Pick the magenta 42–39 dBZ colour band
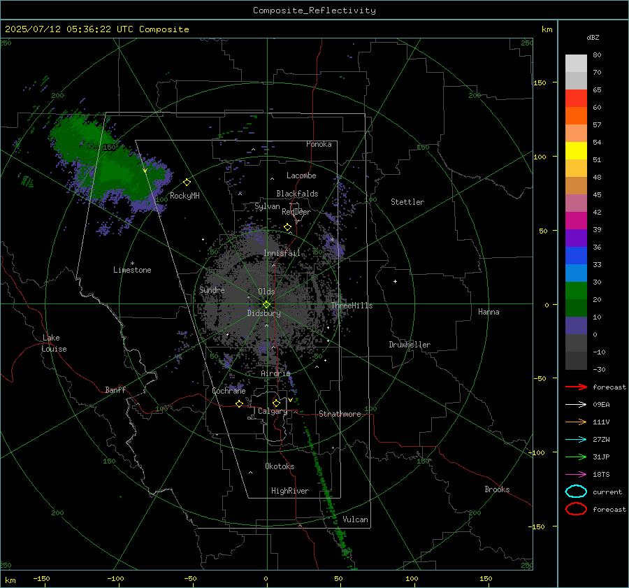Viewport: 629px width, 588px height. coord(576,221)
